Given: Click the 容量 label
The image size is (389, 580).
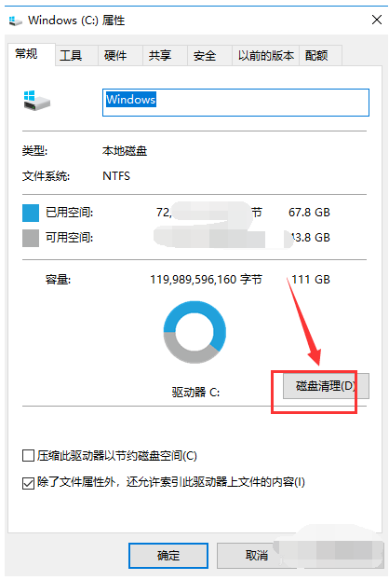Looking at the screenshot, I should pyautogui.click(x=58, y=279).
